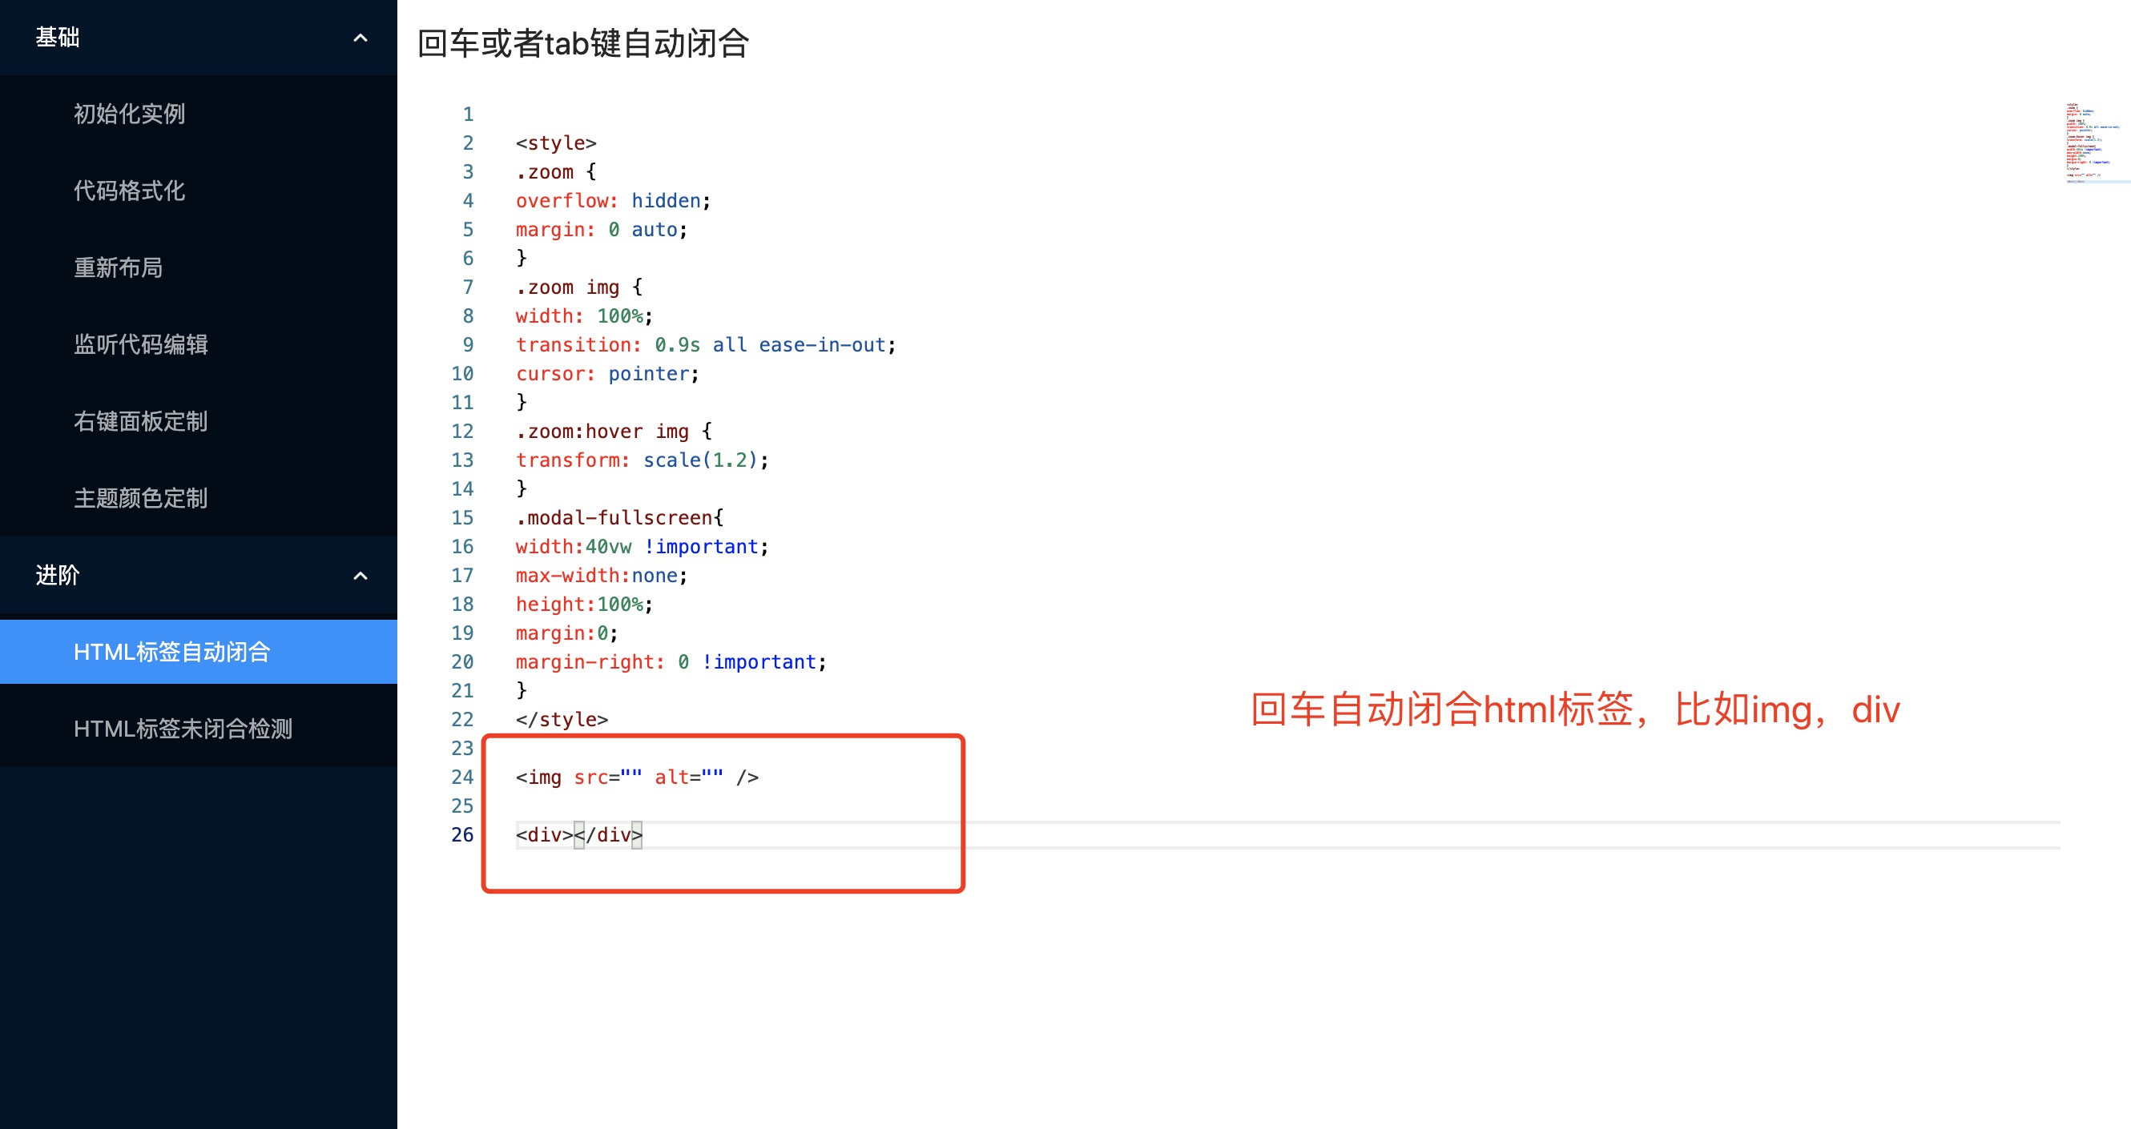Click the .modal-fullscreen selector line

(x=619, y=518)
